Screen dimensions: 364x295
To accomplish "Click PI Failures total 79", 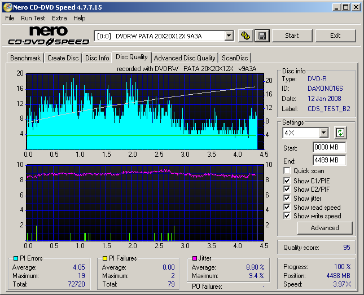I will click(172, 284).
